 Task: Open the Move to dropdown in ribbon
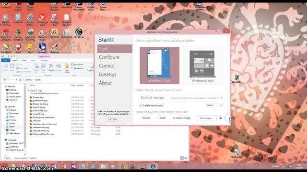[36, 68]
